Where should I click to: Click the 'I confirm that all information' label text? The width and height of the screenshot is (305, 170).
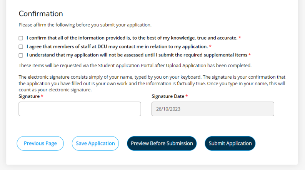pos(132,38)
